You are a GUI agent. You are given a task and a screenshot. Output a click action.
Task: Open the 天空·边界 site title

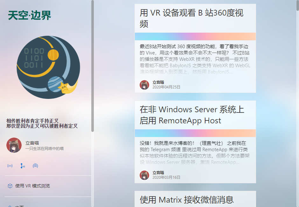click(x=30, y=16)
